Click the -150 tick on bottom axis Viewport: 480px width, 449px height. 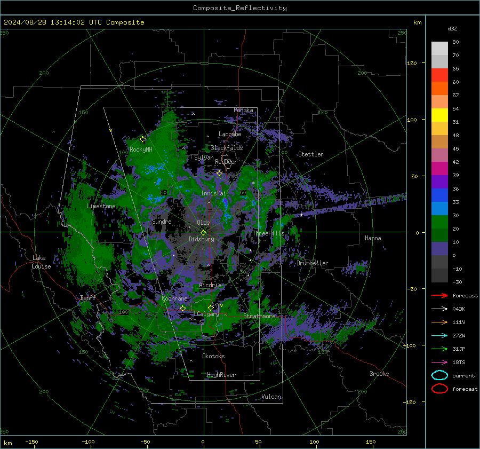pyautogui.click(x=31, y=442)
